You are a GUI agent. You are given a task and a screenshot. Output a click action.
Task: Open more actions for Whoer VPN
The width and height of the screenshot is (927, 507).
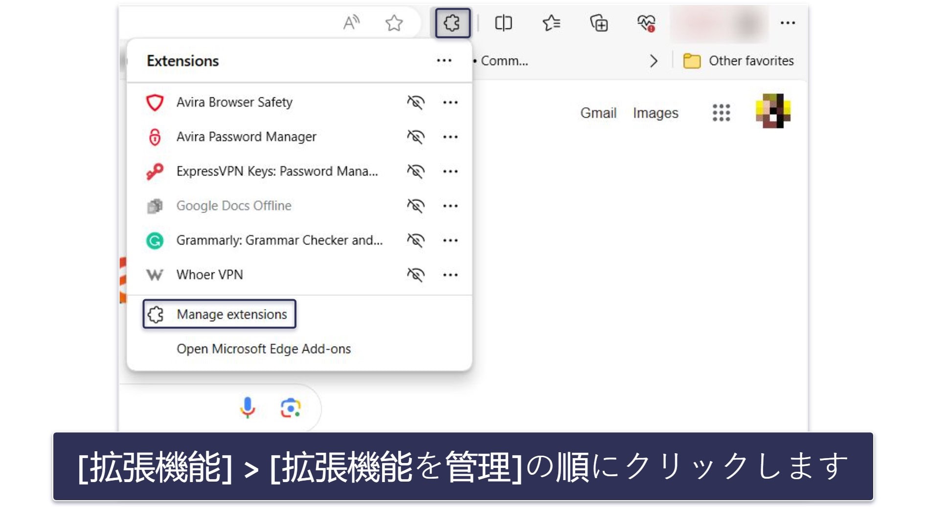[x=450, y=275]
